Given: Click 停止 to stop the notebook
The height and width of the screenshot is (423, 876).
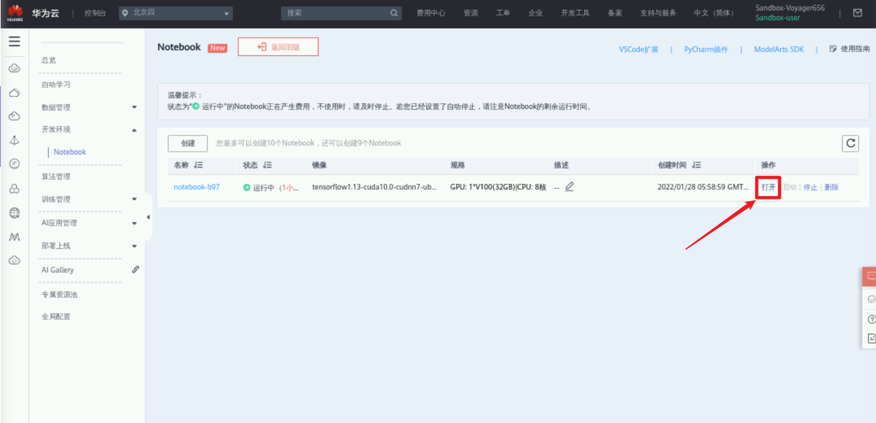Looking at the screenshot, I should tap(810, 187).
